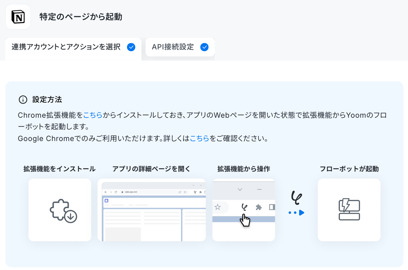
Task: Click the puzzle extensions icon in browser illustration
Action: [x=258, y=207]
